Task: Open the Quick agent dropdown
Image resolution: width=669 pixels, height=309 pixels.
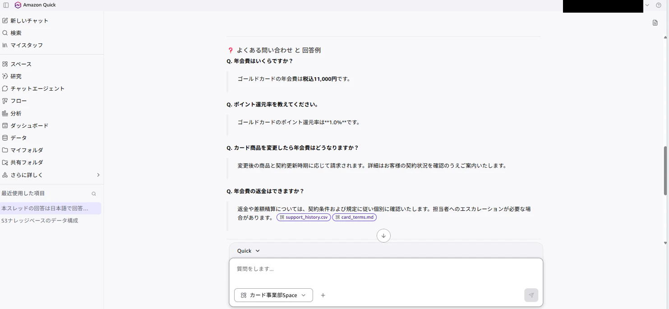Action: pos(249,251)
